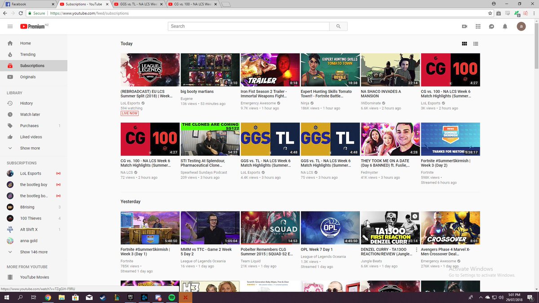The width and height of the screenshot is (539, 303).
Task: Click the shopping bag extension icon
Action: coord(499,13)
